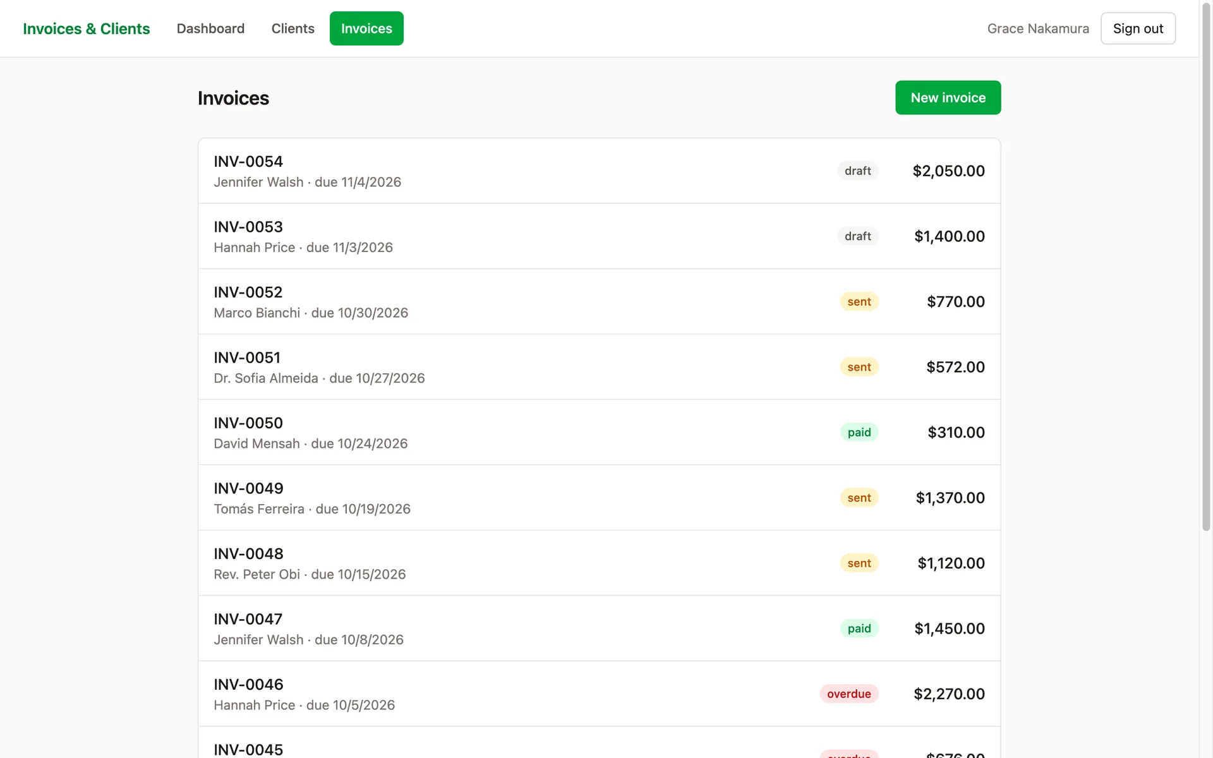The width and height of the screenshot is (1213, 758).
Task: Select the Invoices nav tab
Action: click(x=366, y=28)
